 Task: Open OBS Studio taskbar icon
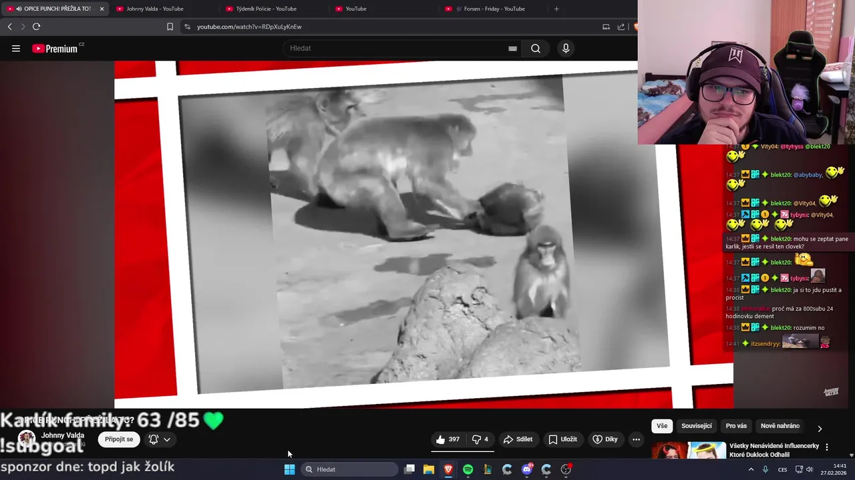(x=566, y=469)
